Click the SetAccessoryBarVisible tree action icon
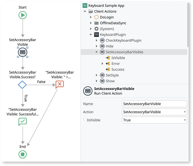The width and height of the screenshot is (193, 166). [102, 52]
